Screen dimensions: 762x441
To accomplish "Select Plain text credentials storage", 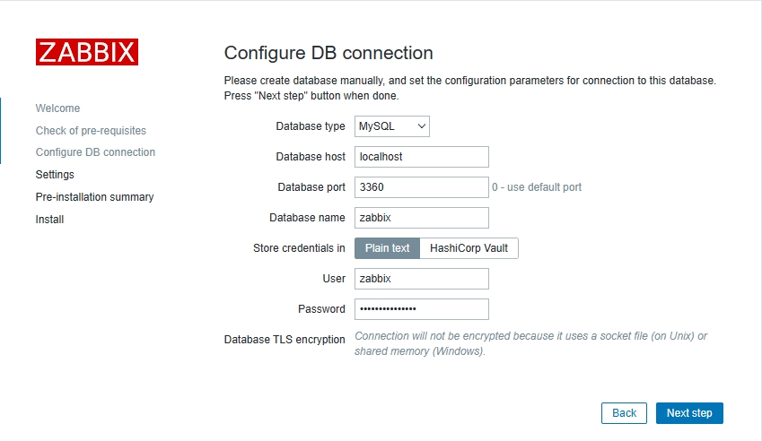I will (387, 248).
